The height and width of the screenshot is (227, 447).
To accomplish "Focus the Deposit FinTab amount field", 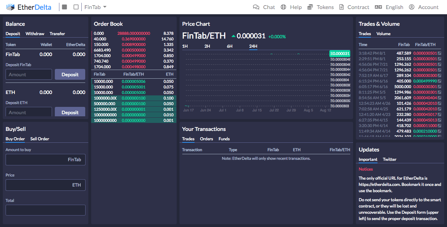I will 29,75.
